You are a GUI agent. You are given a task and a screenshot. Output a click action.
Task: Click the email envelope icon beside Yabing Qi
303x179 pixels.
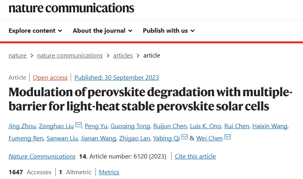pyautogui.click(x=185, y=137)
